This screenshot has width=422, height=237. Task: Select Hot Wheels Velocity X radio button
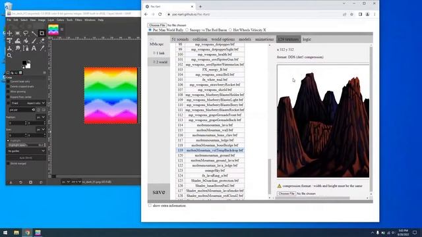230,30
